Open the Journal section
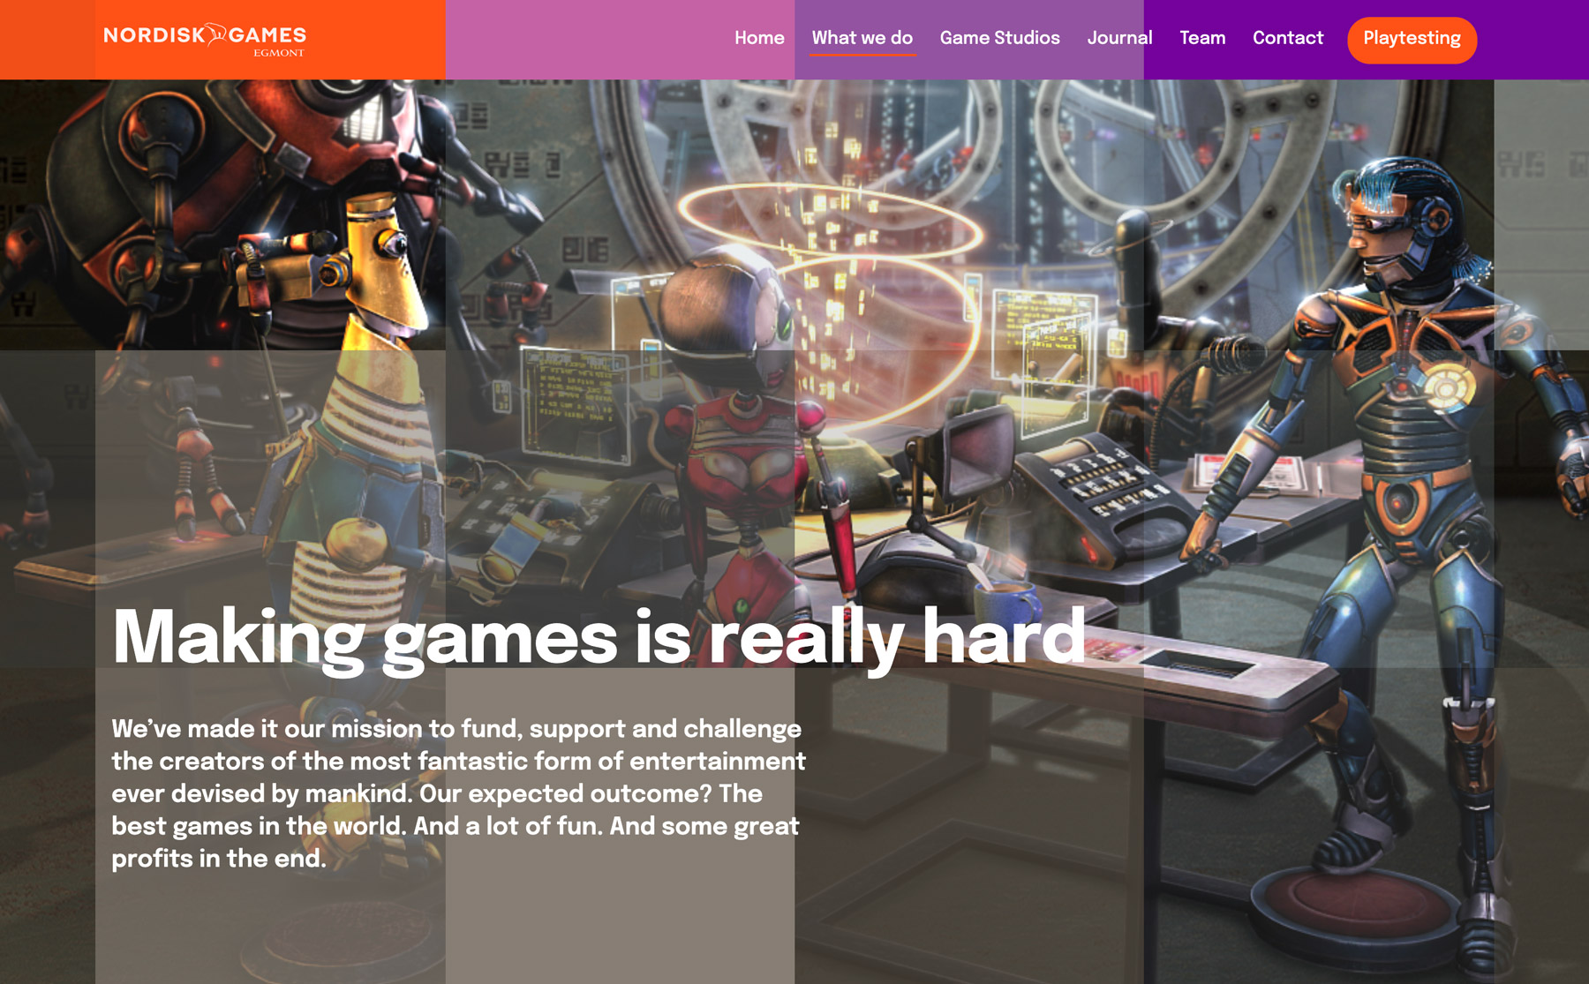 [1119, 38]
